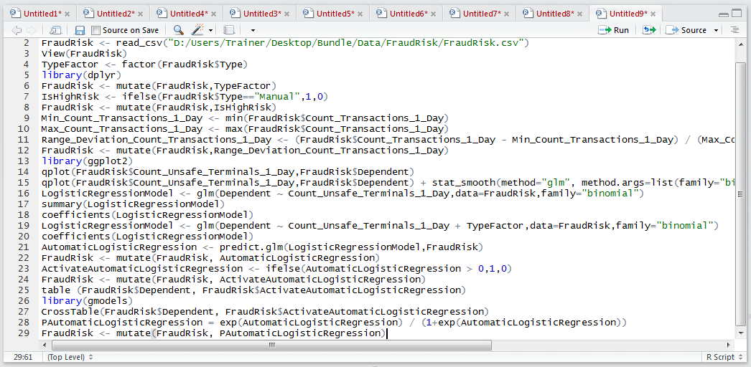Image resolution: width=751 pixels, height=367 pixels.
Task: Go back to previous source location
Action: (17, 30)
